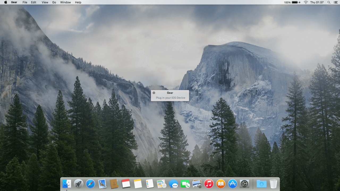Open Notification Center from the menu bar

(336, 2)
